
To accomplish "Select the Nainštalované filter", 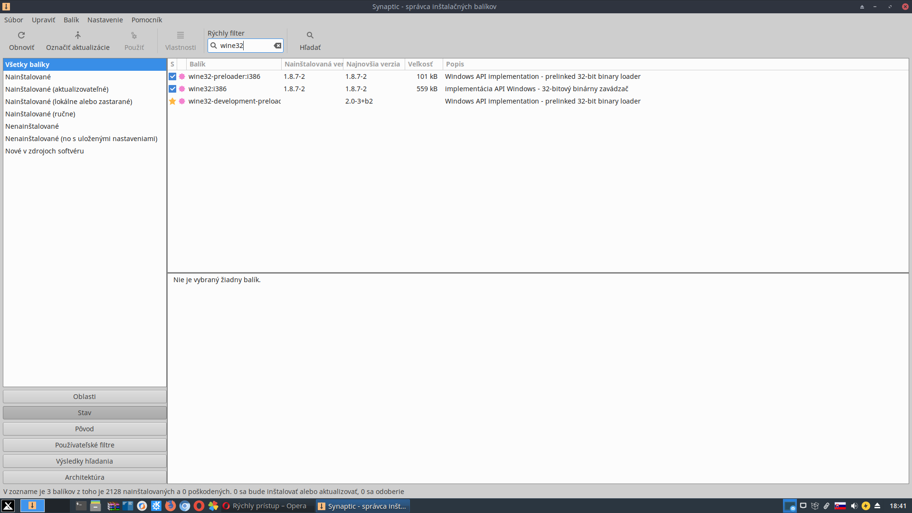I will point(85,77).
